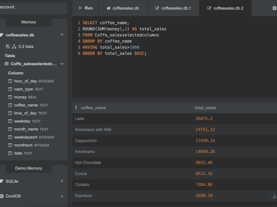Collapse the coffeesales.db database section
277x207 pixels.
point(62,35)
